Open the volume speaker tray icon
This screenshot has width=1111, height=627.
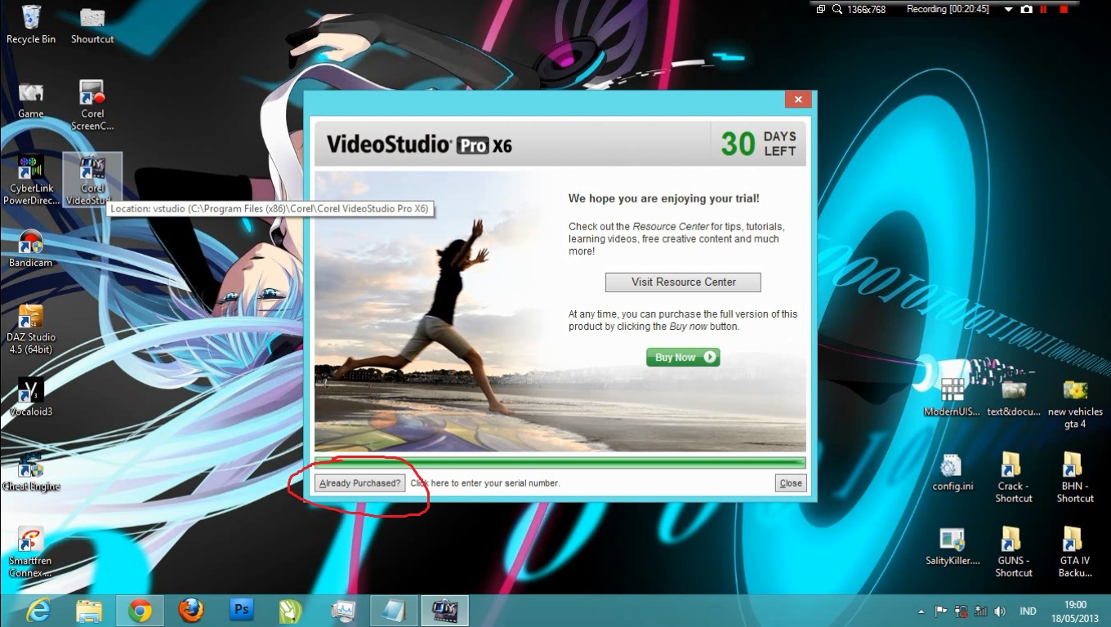pos(1000,611)
